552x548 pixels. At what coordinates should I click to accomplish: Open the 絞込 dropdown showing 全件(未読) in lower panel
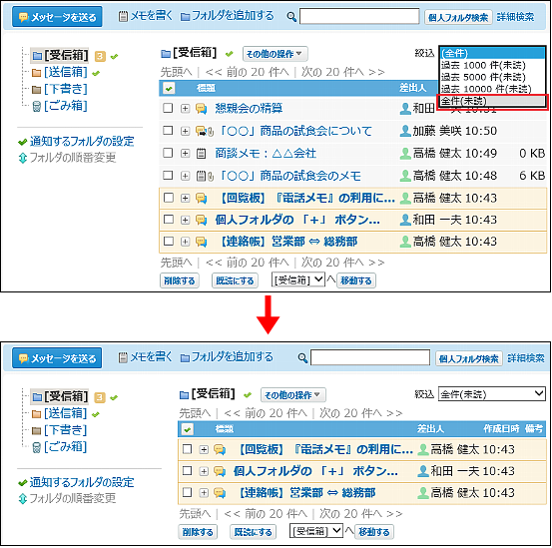tap(491, 394)
